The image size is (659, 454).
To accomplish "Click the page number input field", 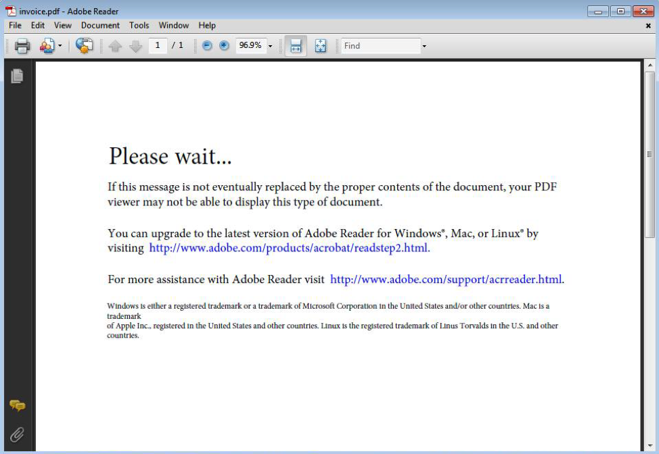I will 158,45.
